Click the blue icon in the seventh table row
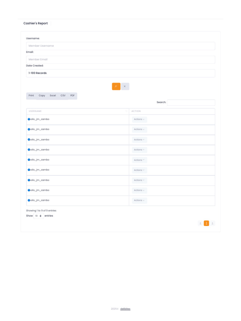The width and height of the screenshot is (241, 321). (x=29, y=180)
